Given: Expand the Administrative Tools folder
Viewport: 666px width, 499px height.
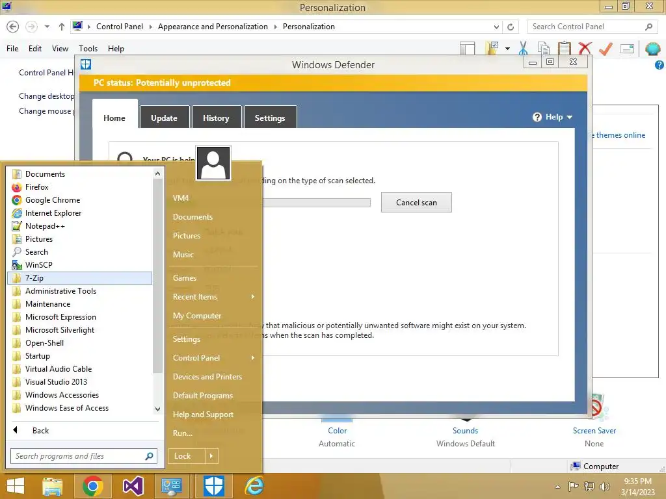Looking at the screenshot, I should 80,290.
